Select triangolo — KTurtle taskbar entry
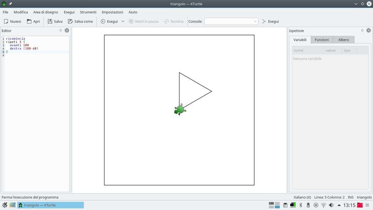373x210 pixels. click(x=50, y=205)
